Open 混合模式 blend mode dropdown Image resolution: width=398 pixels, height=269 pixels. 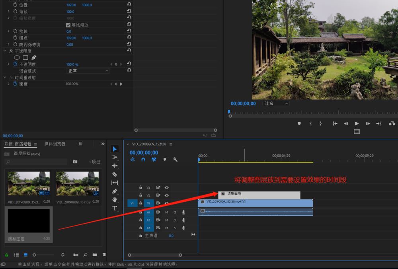click(x=88, y=71)
